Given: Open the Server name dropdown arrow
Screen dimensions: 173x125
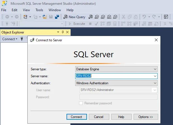Looking at the screenshot, I should (x=155, y=76).
